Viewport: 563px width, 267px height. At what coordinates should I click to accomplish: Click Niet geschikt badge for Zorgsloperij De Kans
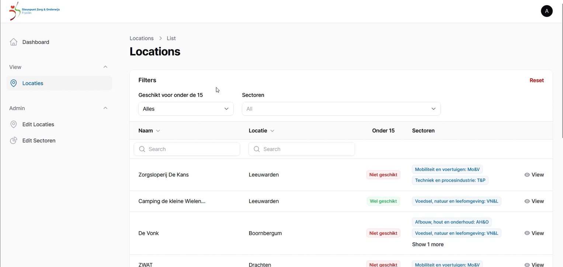(383, 175)
